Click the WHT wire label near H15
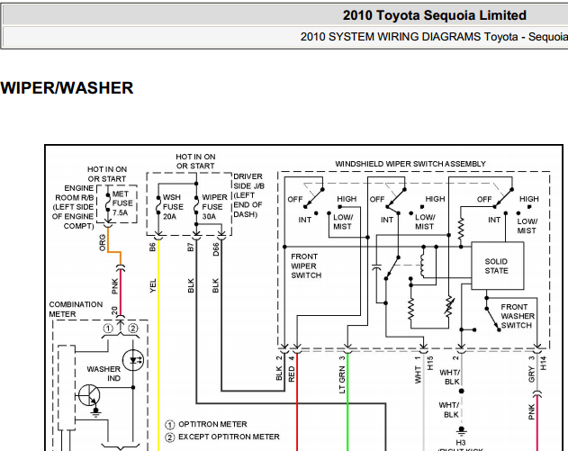 (418, 374)
